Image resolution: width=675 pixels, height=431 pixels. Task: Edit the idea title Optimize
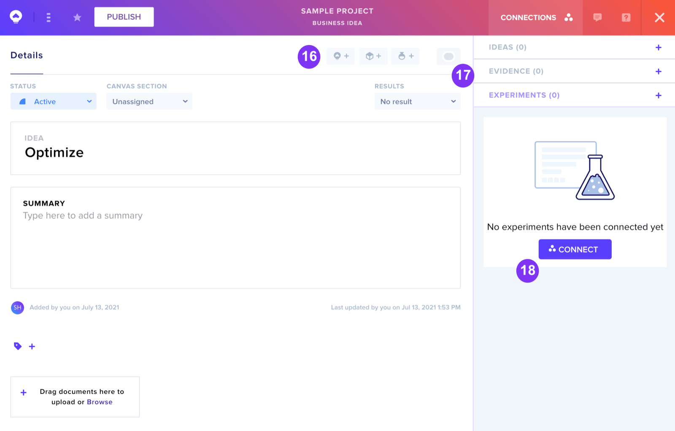(54, 152)
